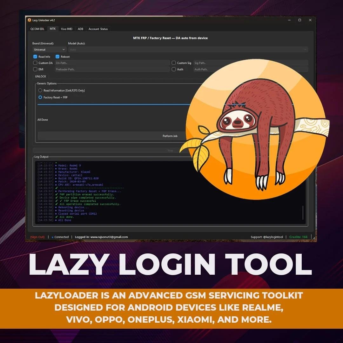Click the Credits: 166 counter
Screen dimensions: 343x343
coord(298,237)
